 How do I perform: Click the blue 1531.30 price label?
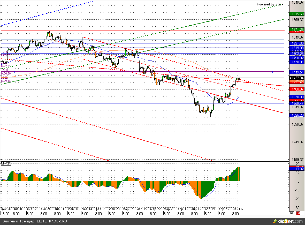coord(297,43)
